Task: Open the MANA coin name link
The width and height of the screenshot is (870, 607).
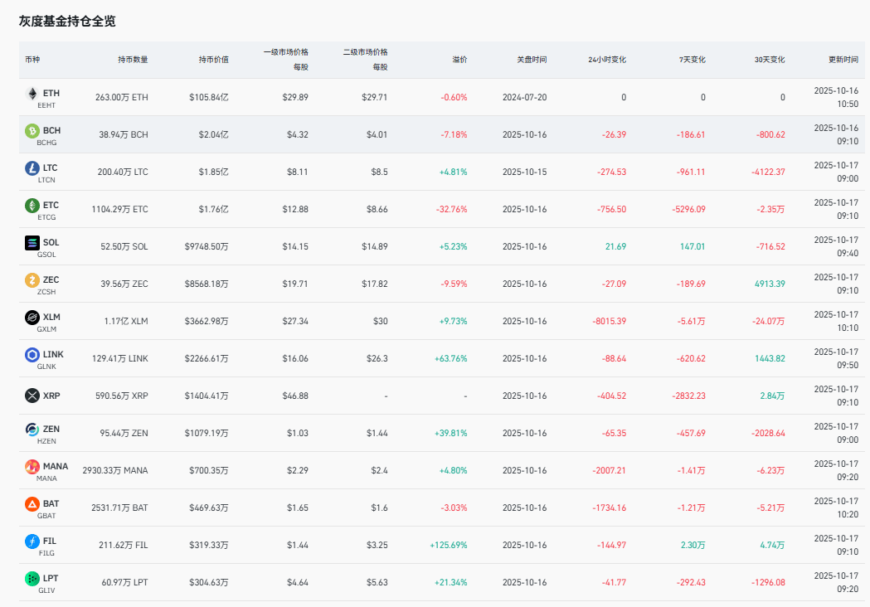Action: click(x=56, y=466)
